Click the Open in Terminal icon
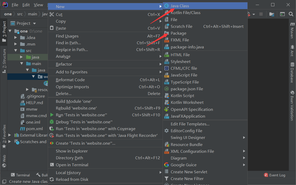 [52, 165]
